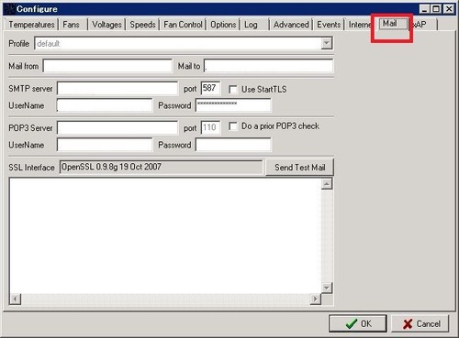Open the Options tab

[x=223, y=25]
